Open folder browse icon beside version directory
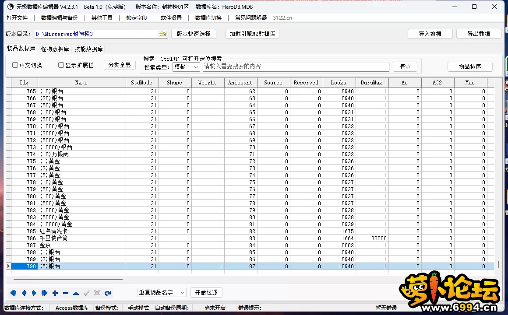Image resolution: width=508 pixels, height=315 pixels. (162, 34)
